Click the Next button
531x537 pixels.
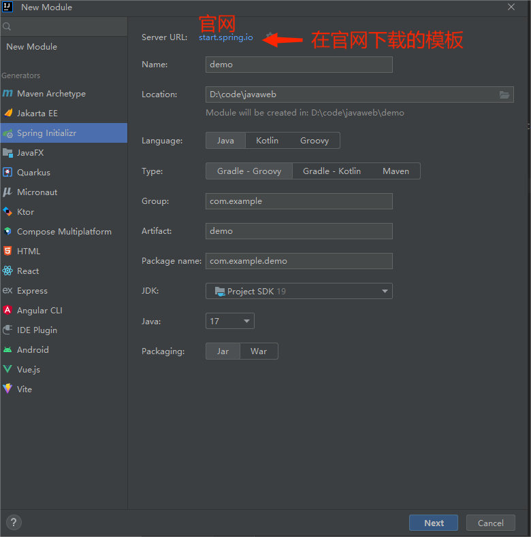[x=434, y=523]
